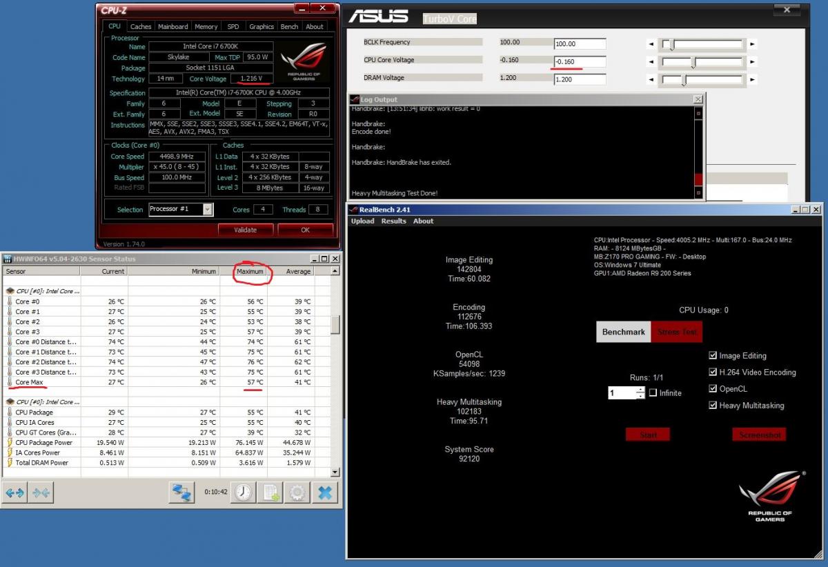Open Upload menu in RealBench
This screenshot has width=828, height=567.
click(x=362, y=221)
